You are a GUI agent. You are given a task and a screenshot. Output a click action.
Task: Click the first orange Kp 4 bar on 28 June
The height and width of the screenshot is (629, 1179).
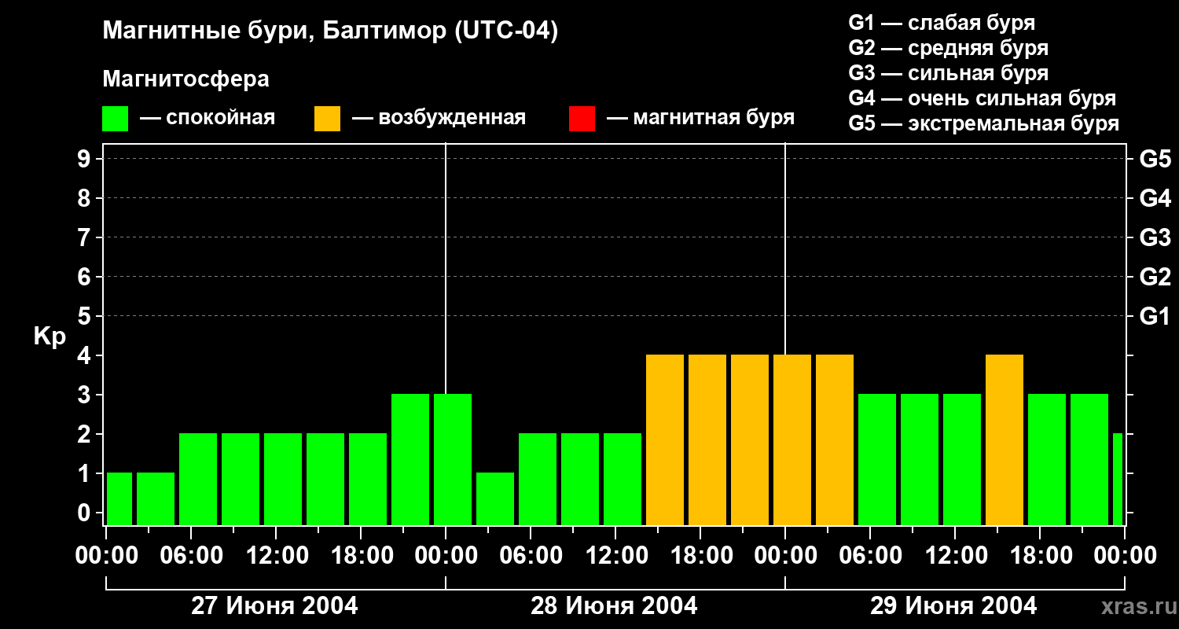665,440
